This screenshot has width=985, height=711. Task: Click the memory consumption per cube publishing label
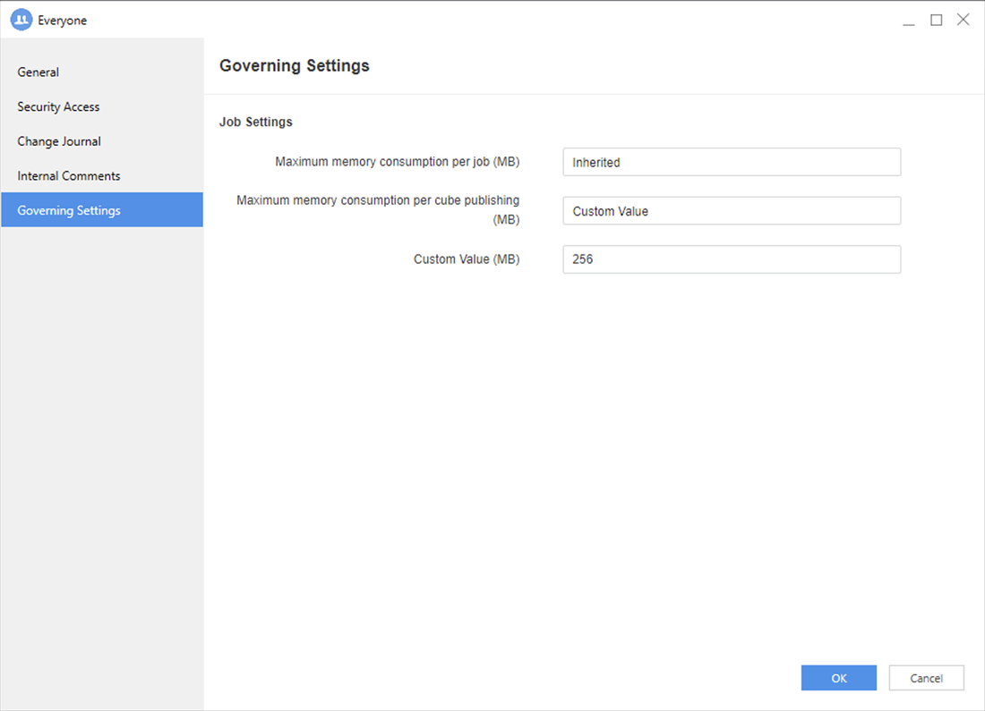coord(378,210)
